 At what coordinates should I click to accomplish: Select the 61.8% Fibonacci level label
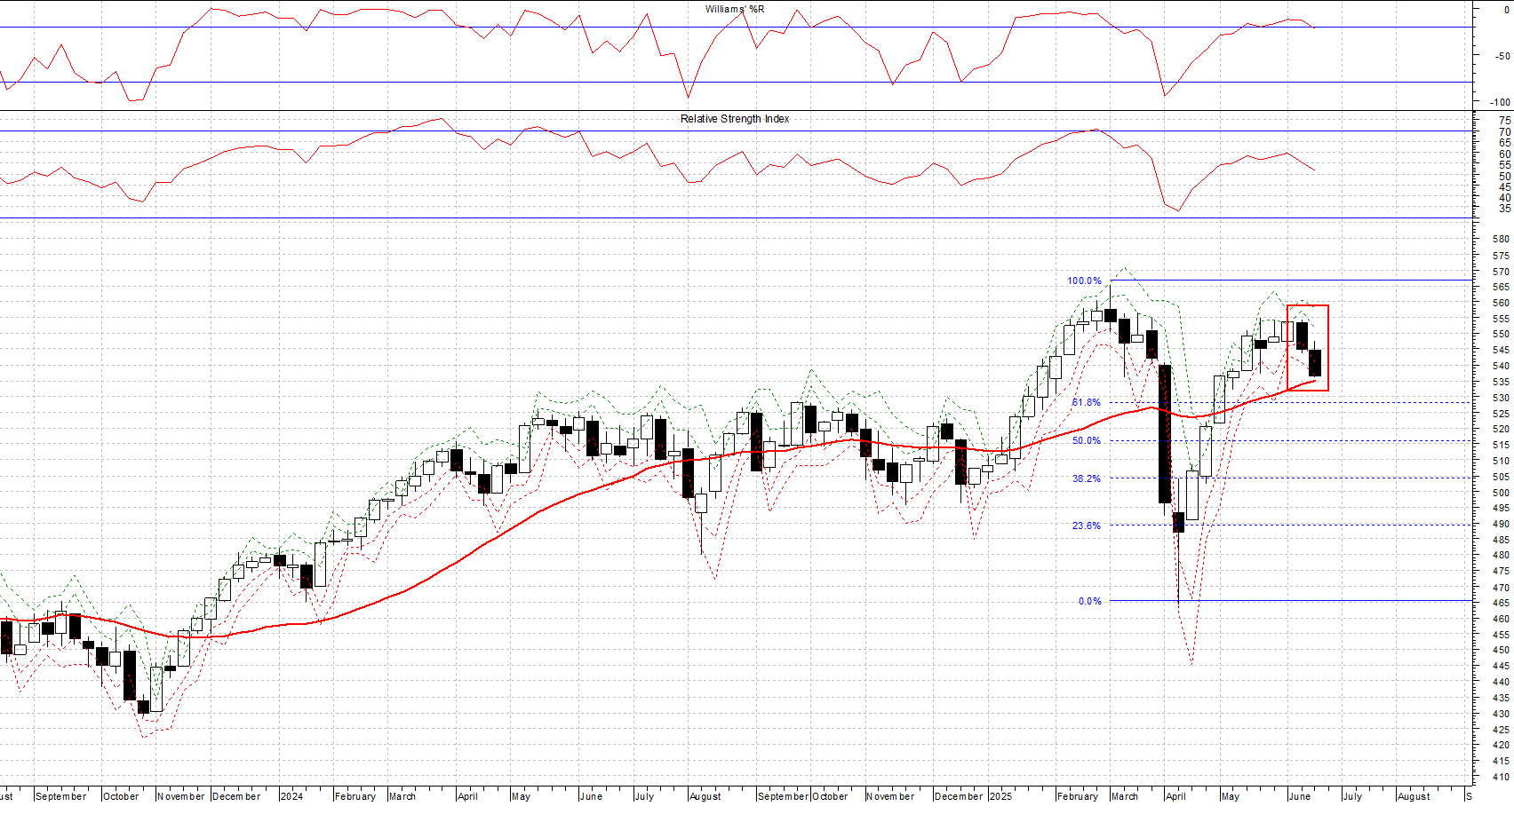tap(1086, 402)
